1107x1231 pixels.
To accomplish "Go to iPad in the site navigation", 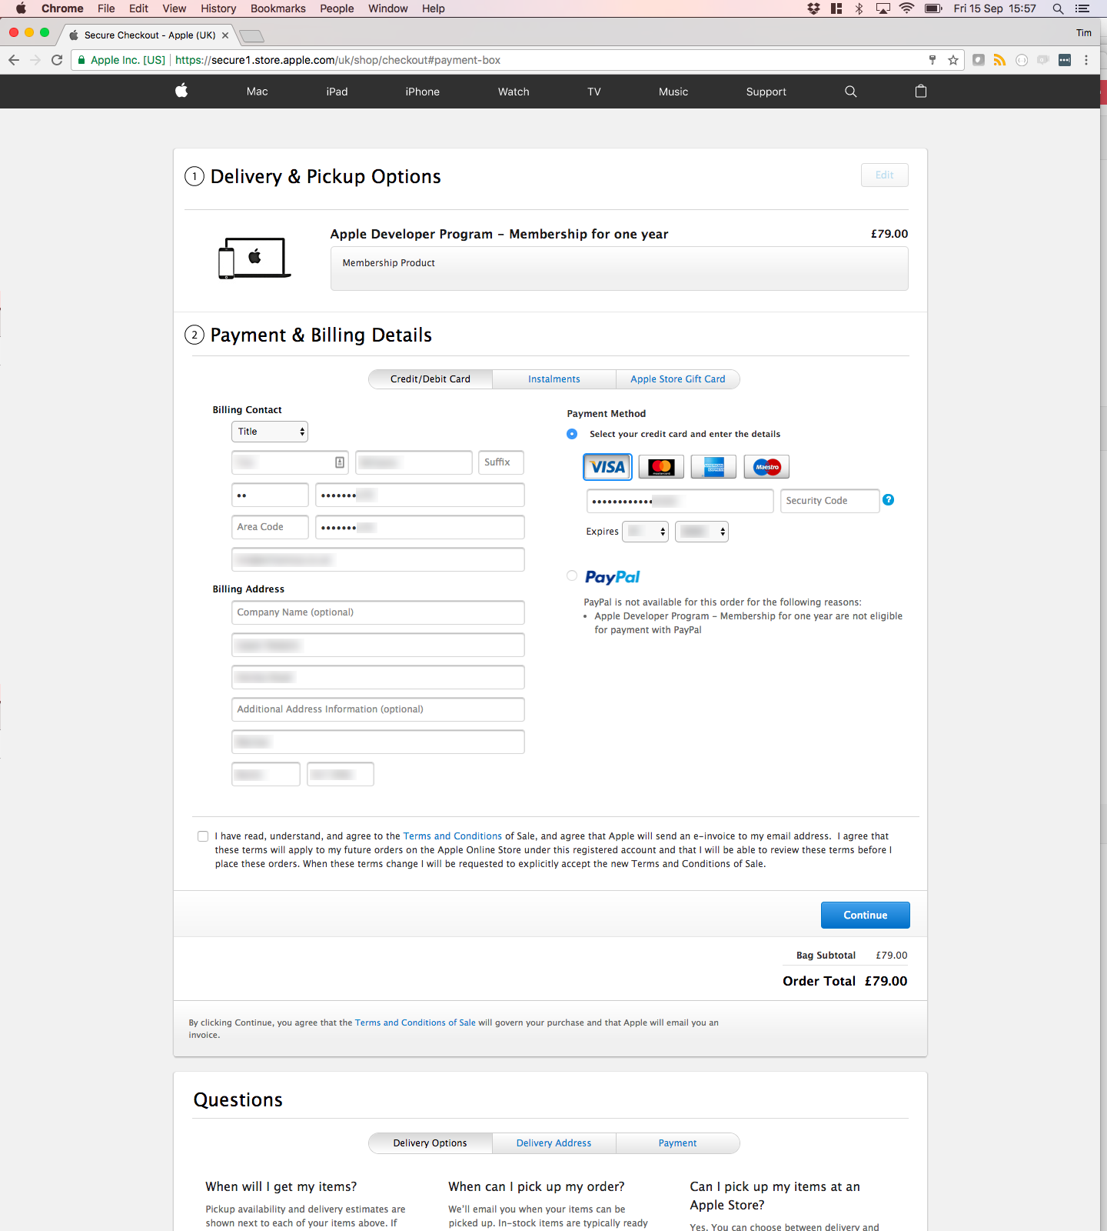I will pos(337,92).
